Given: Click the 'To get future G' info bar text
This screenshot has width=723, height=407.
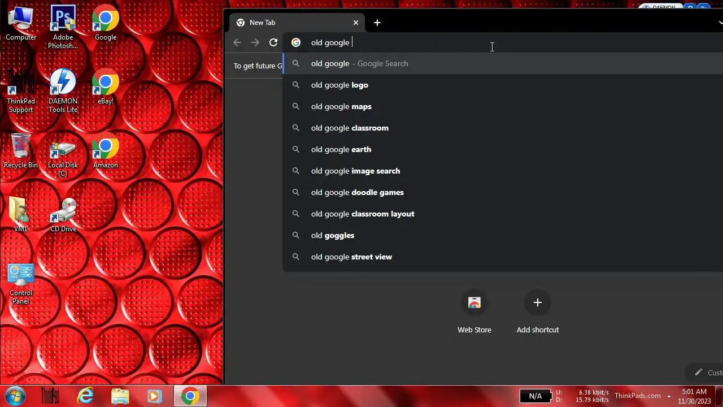Looking at the screenshot, I should point(258,66).
